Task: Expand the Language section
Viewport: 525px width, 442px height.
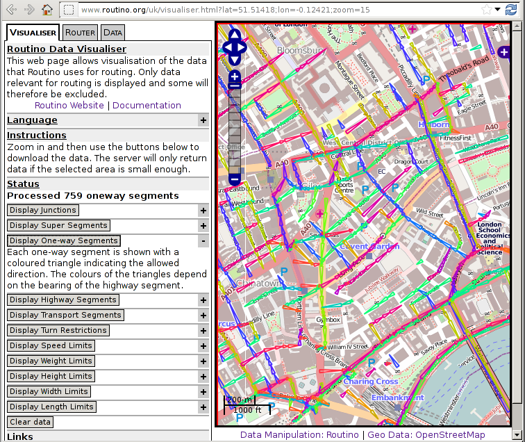Action: (203, 120)
